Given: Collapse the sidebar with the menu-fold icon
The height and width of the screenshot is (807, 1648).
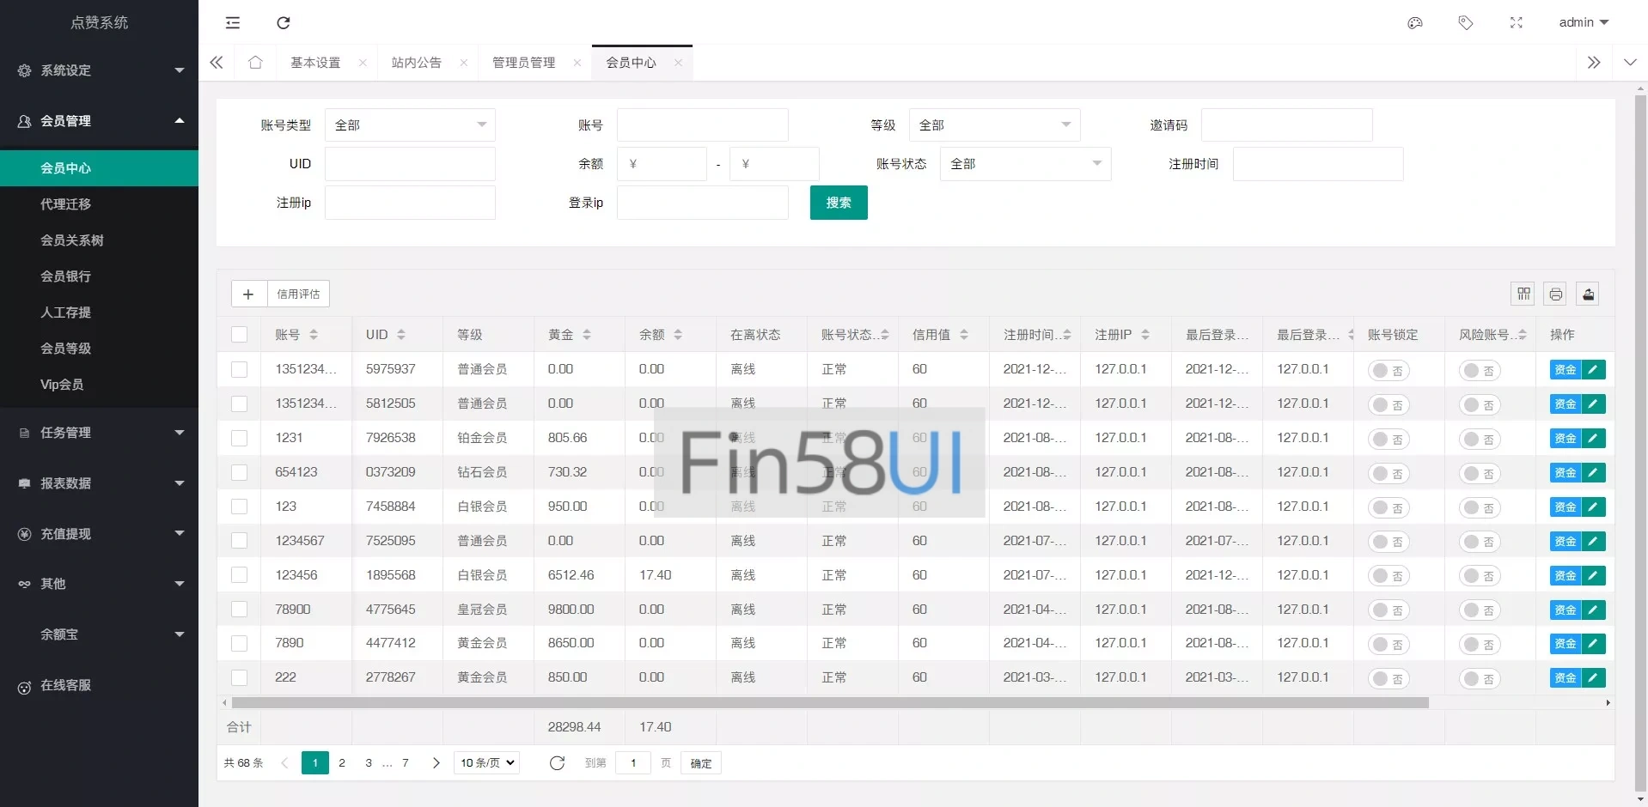Looking at the screenshot, I should click(233, 23).
